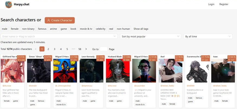Toggle the game tag in top tag bar
The height and width of the screenshot is (109, 237).
(x=64, y=29)
